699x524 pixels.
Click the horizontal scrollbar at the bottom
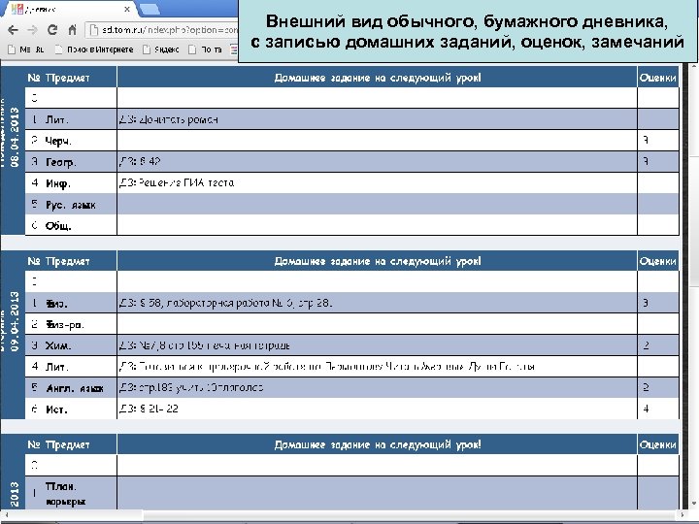click(344, 515)
